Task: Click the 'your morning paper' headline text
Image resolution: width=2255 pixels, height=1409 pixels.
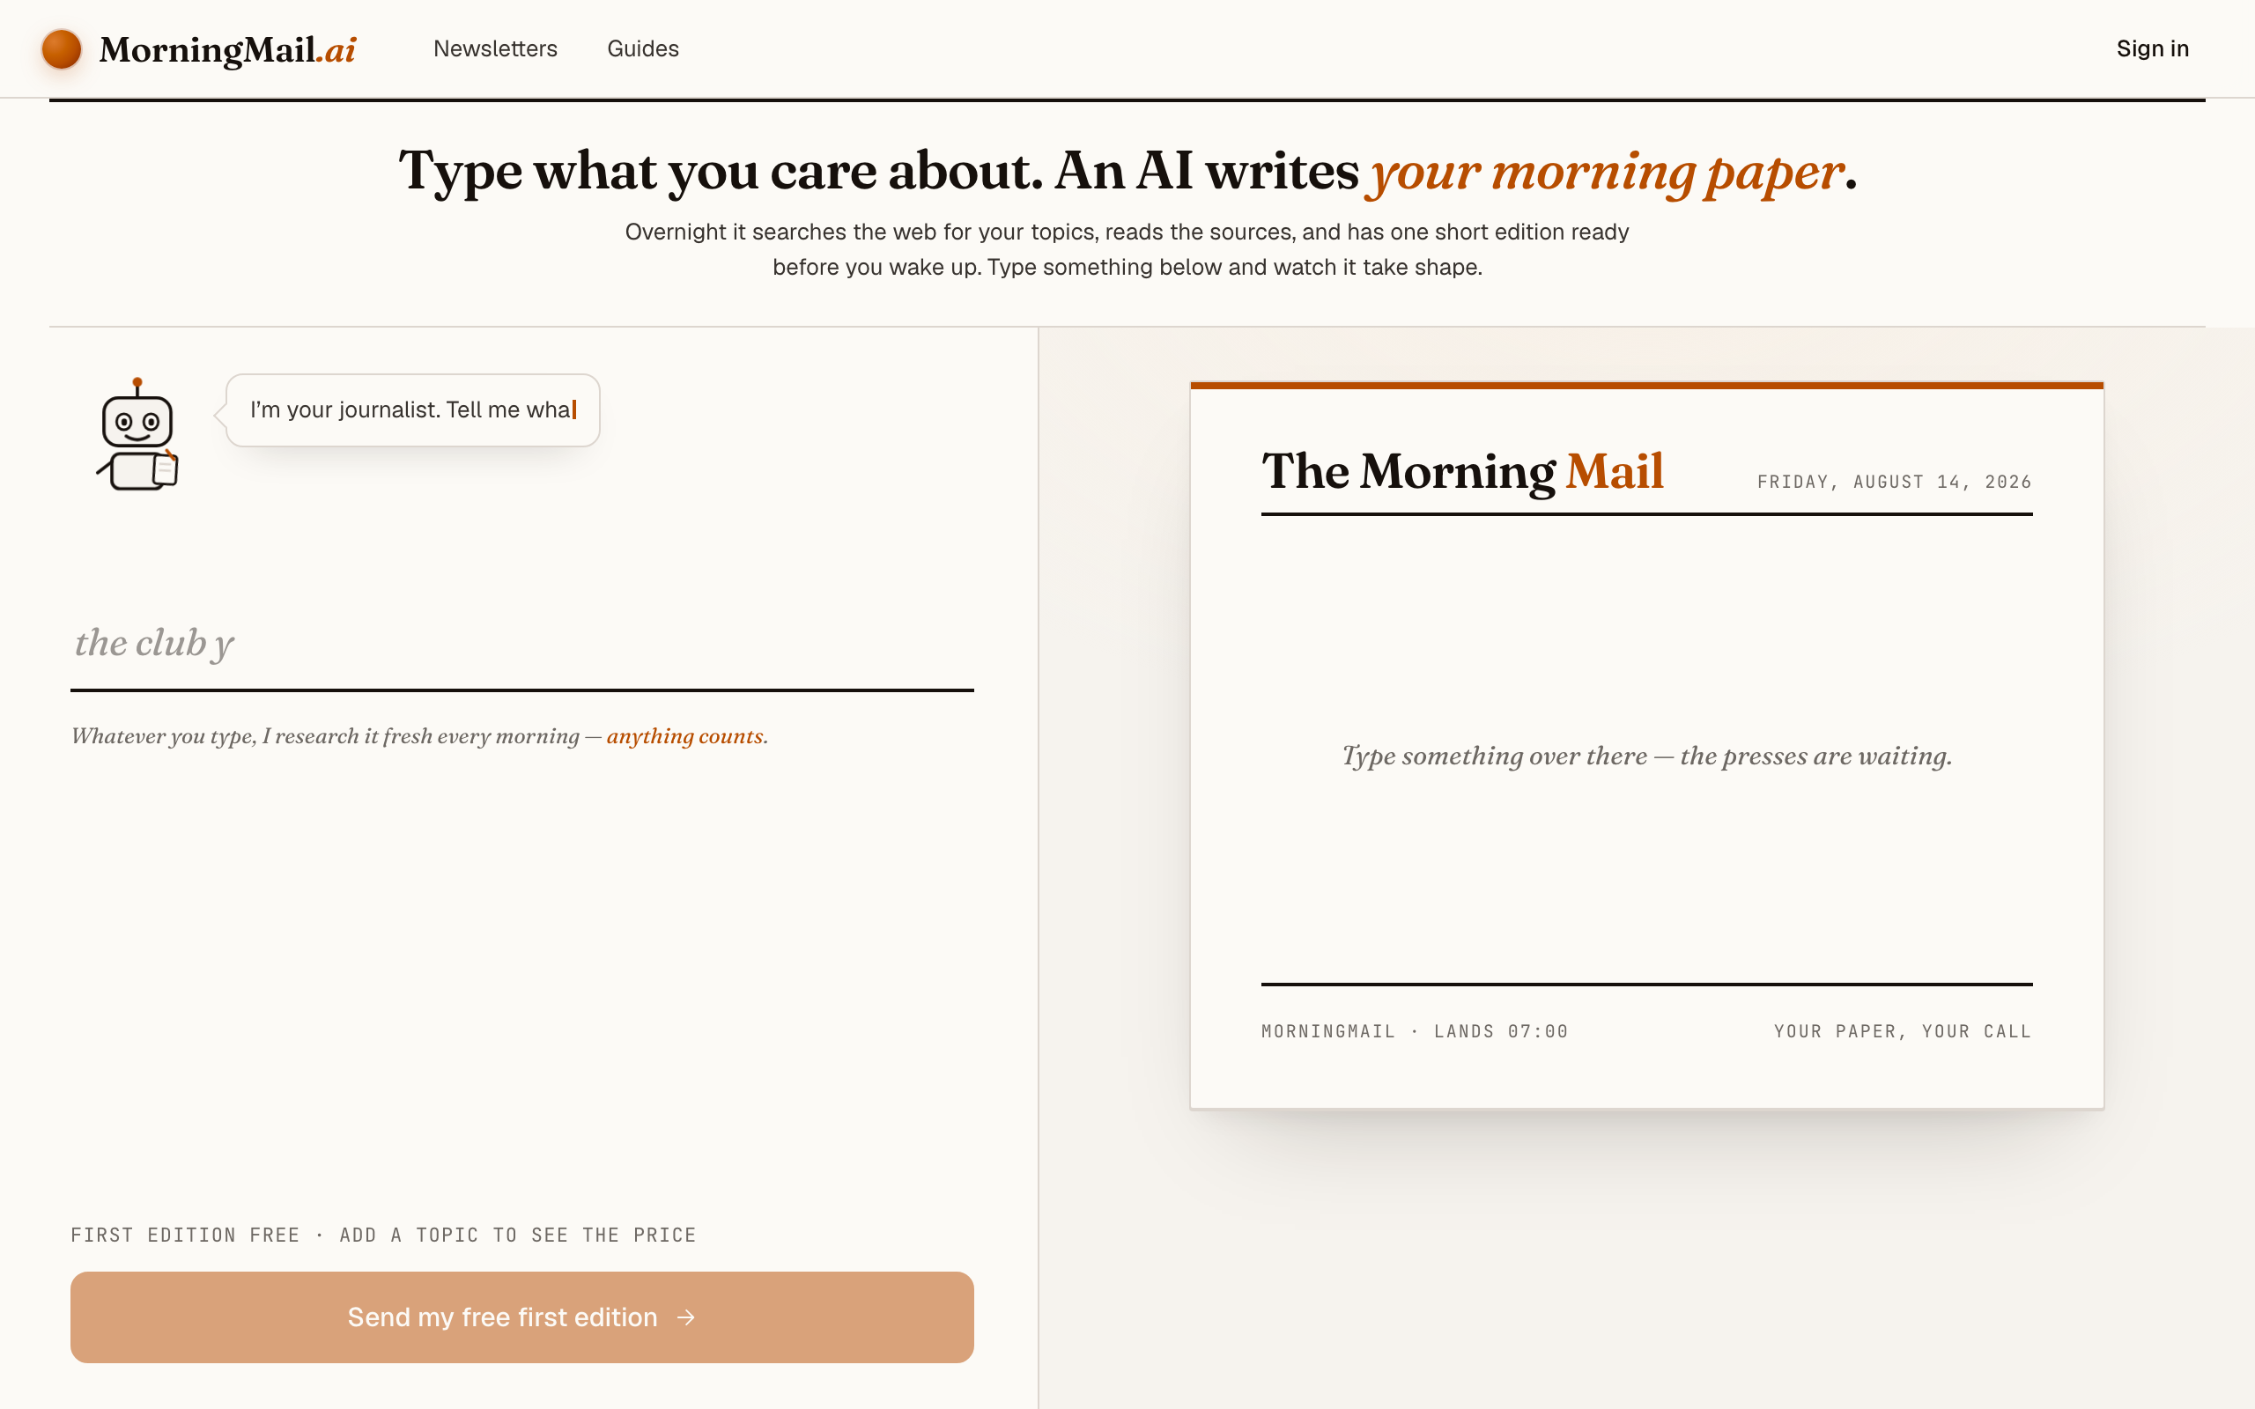Action: coord(1605,172)
